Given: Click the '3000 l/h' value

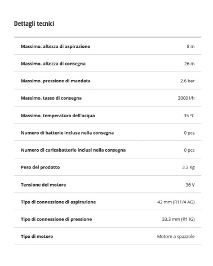Looking at the screenshot, I should click(186, 98).
